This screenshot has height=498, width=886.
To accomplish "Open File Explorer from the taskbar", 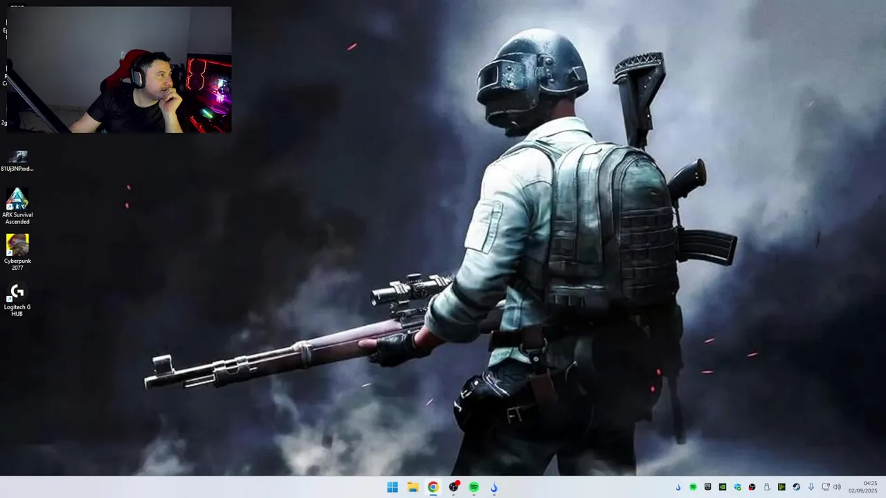I will pyautogui.click(x=413, y=487).
